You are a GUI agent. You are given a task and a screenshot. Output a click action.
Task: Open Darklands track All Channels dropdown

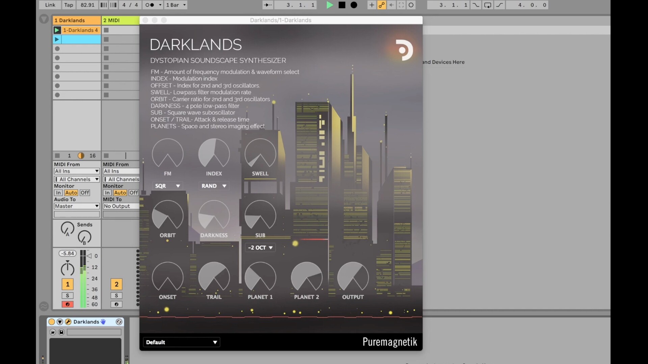[77, 179]
